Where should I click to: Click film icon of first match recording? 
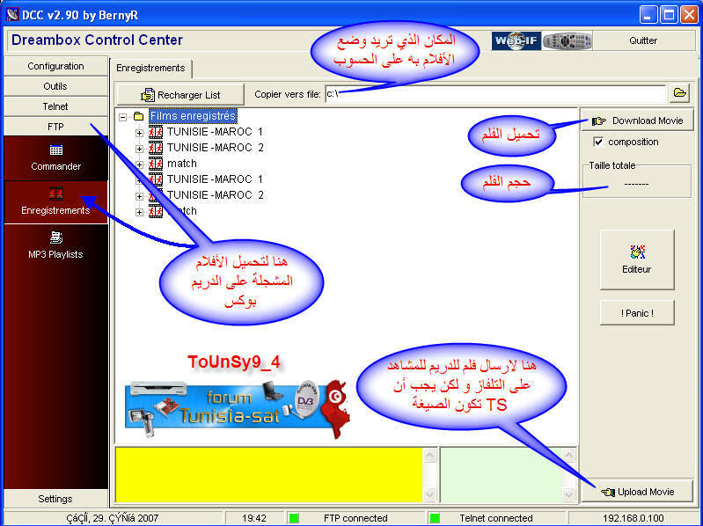coord(156,164)
